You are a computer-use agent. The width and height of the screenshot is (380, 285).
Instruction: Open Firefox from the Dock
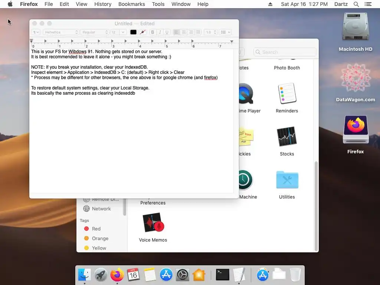[117, 275]
